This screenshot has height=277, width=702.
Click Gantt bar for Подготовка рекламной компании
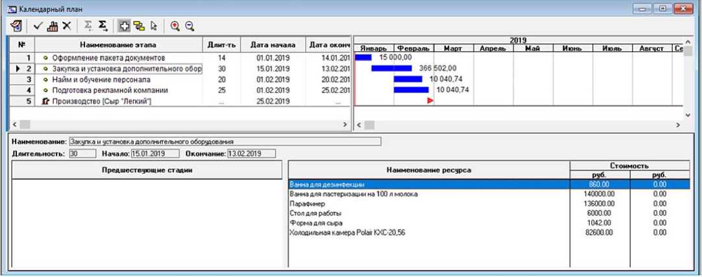(411, 90)
